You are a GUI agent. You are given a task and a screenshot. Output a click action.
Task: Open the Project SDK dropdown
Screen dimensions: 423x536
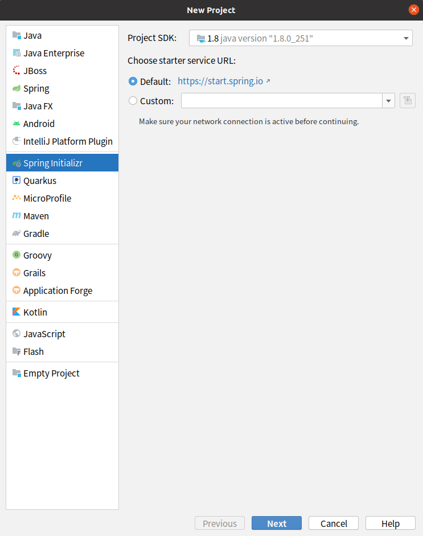301,38
